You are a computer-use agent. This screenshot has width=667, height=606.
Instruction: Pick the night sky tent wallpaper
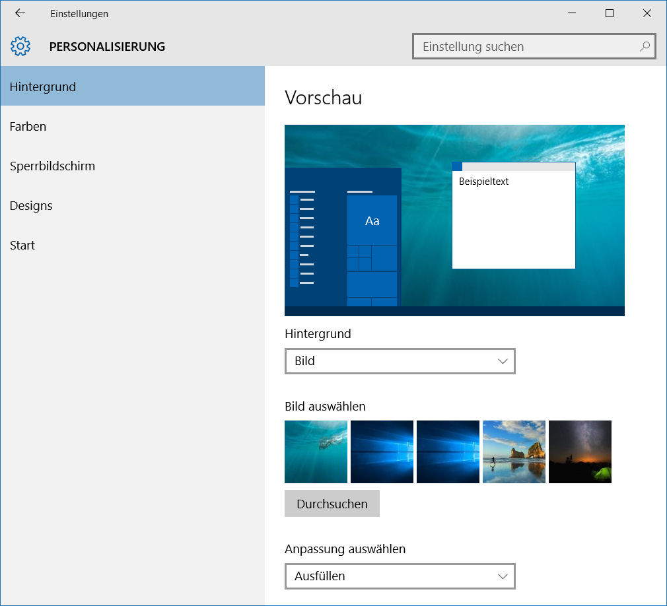580,452
